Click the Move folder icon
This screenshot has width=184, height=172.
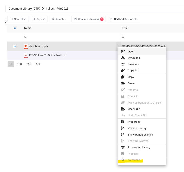pyautogui.click(x=123, y=83)
